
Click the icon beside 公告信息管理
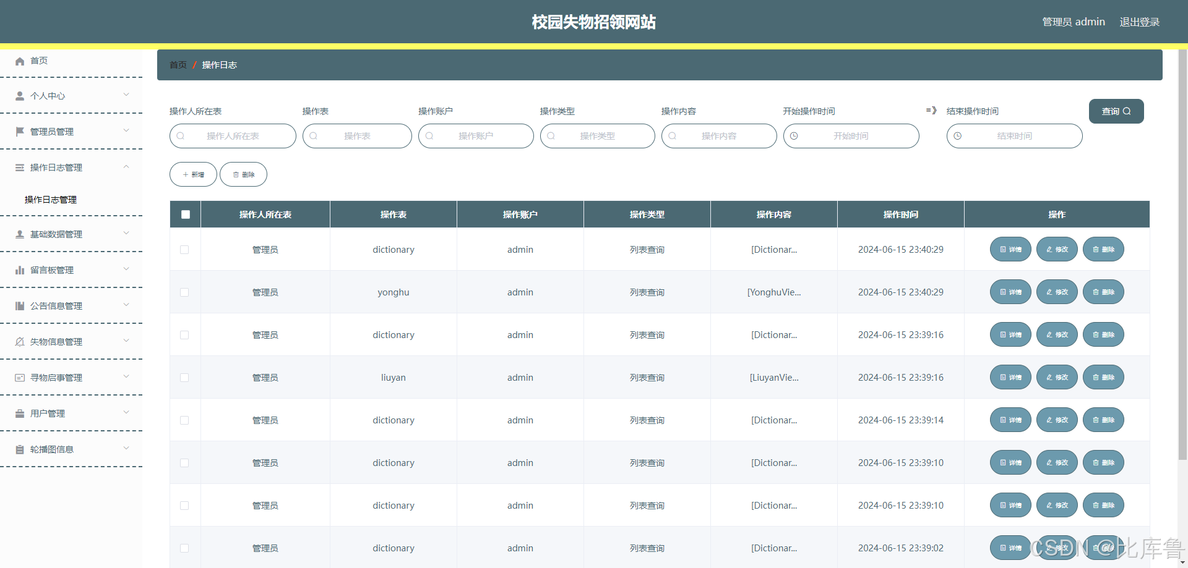20,306
